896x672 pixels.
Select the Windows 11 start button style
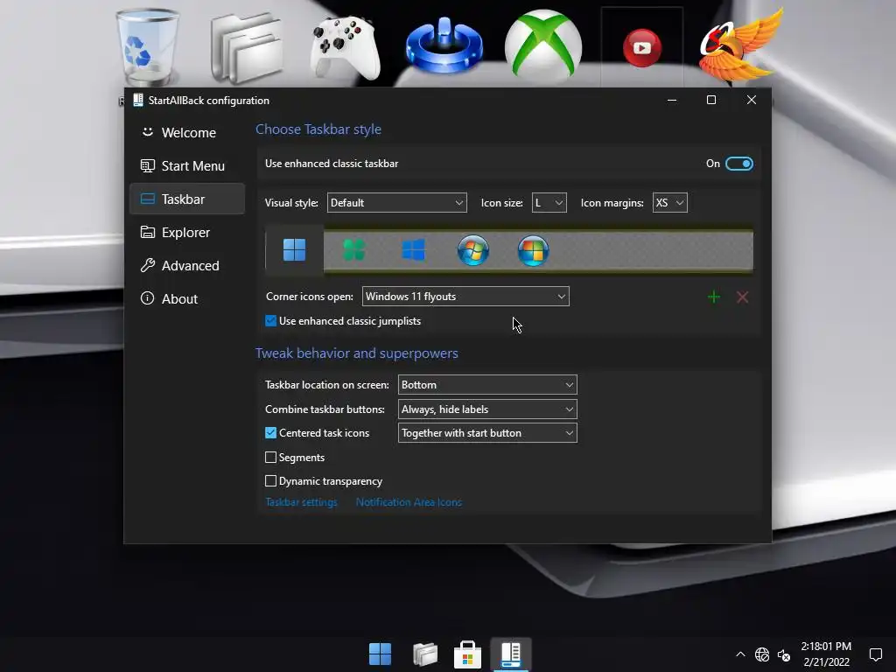coord(294,249)
